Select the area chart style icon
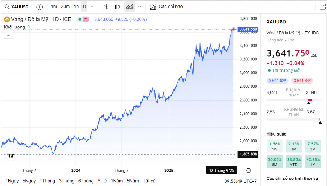The height and width of the screenshot is (186, 327). pyautogui.click(x=129, y=7)
